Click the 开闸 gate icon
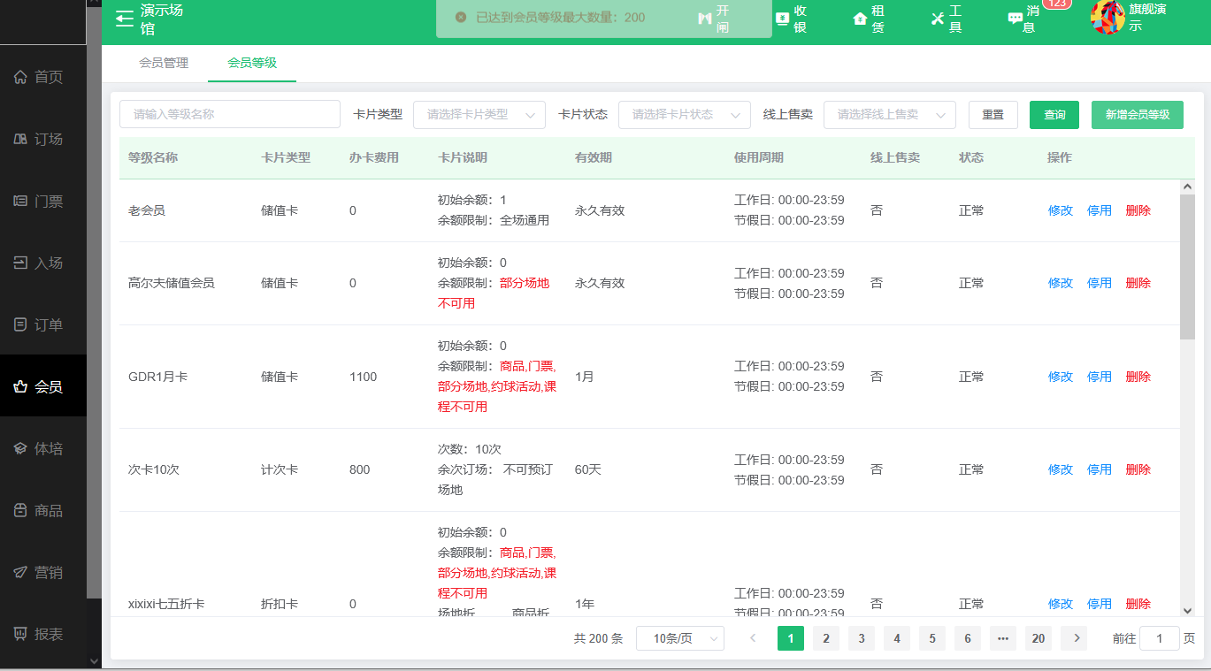This screenshot has width=1211, height=671. pyautogui.click(x=705, y=19)
